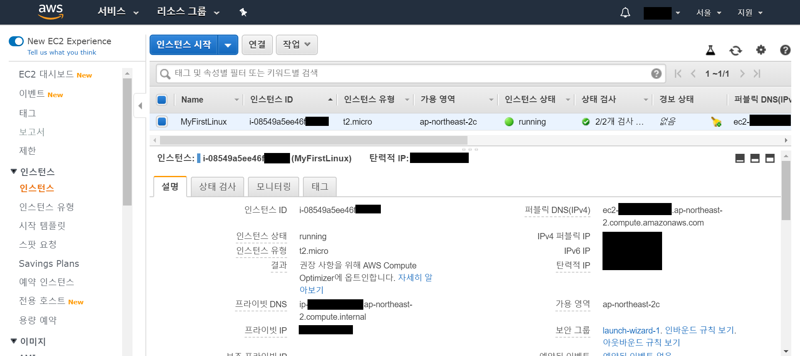
Task: Go to the first page of results
Action: point(678,74)
